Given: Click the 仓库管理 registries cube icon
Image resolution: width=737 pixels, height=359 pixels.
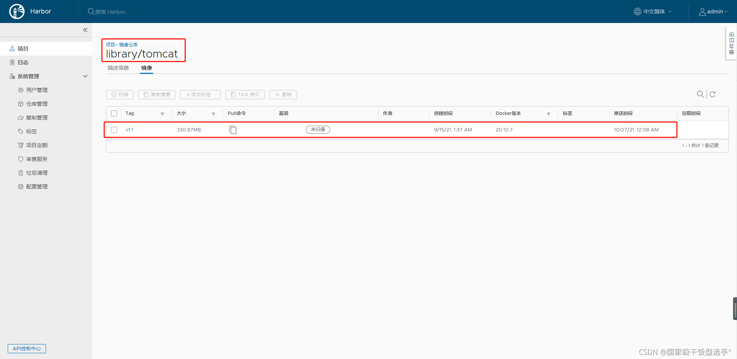Looking at the screenshot, I should [x=21, y=104].
